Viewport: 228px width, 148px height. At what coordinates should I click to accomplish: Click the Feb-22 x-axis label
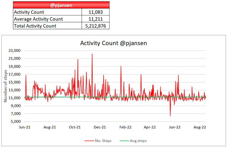[x=125, y=127]
